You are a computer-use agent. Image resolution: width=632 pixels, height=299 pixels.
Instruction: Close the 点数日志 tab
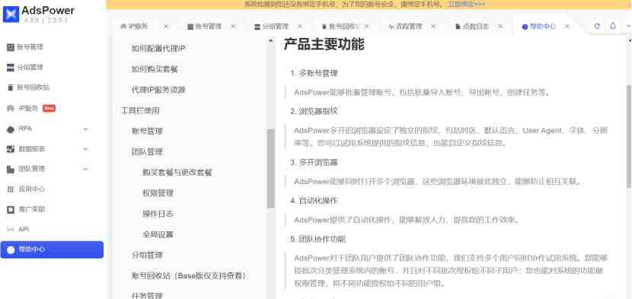click(500, 27)
